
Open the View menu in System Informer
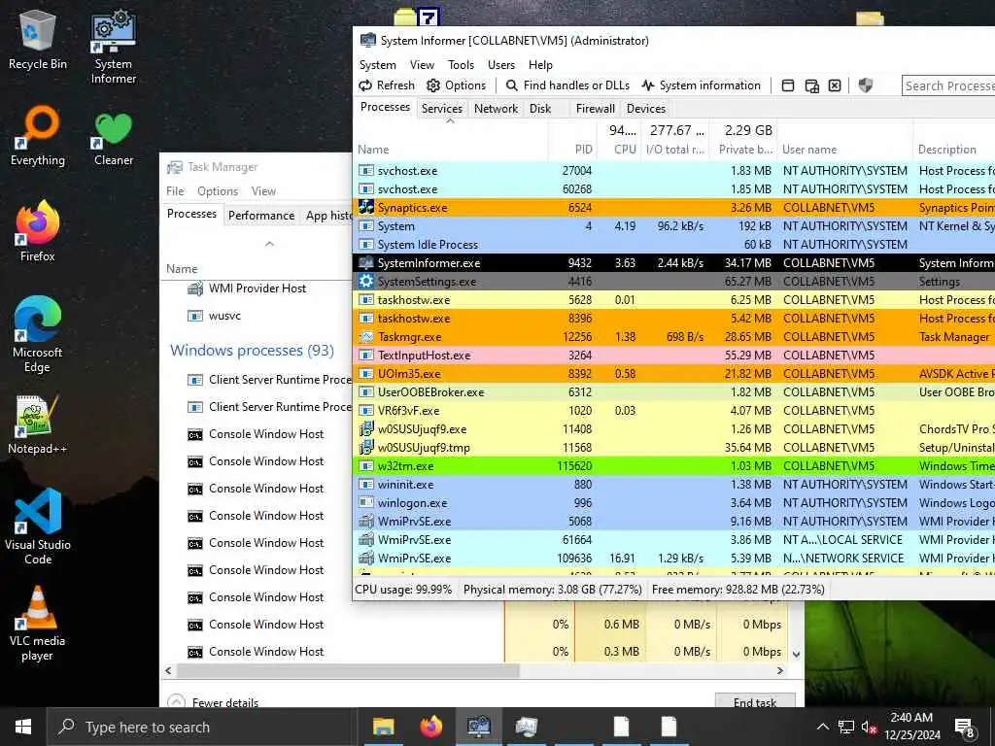(422, 65)
